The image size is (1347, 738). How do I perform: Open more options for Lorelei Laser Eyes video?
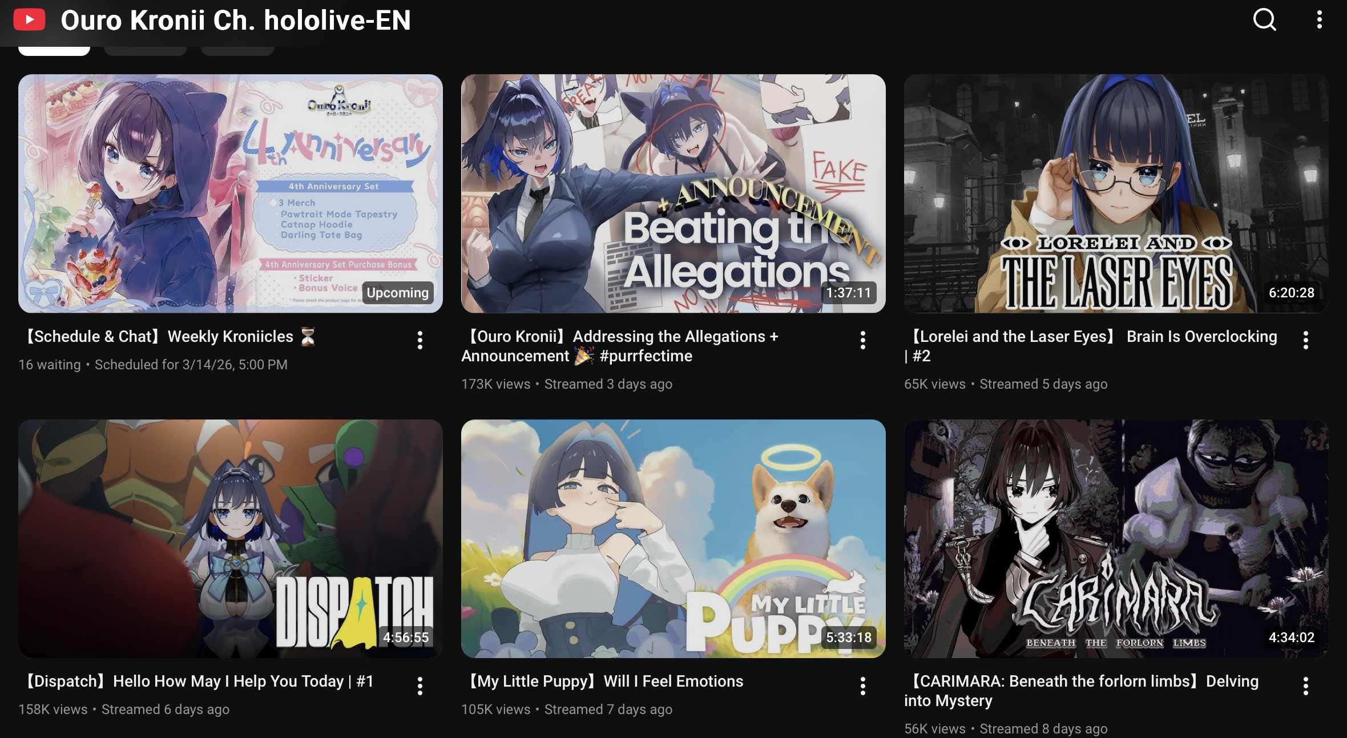(x=1306, y=340)
